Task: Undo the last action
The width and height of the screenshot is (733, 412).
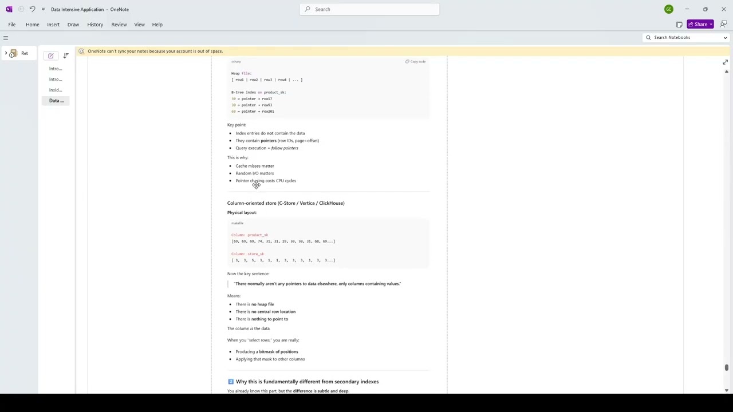Action: [x=32, y=9]
